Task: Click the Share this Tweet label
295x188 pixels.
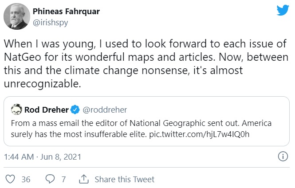Action: (x=124, y=179)
